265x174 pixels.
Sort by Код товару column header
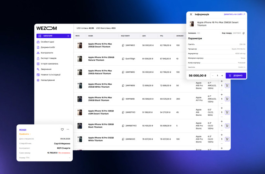[x=125, y=36]
